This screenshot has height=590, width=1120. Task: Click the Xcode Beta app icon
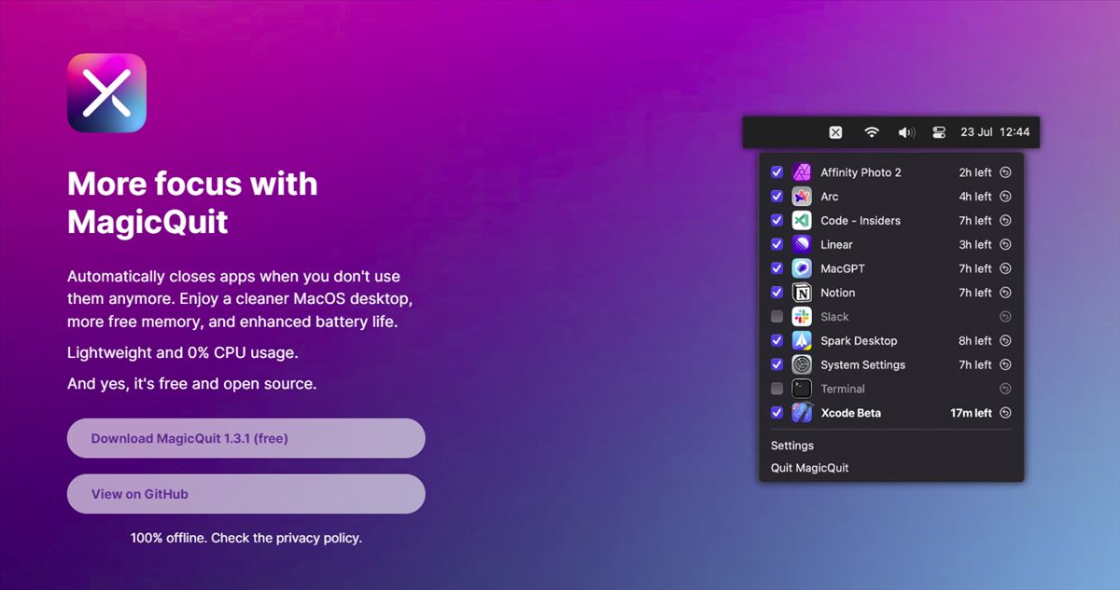[x=802, y=413]
